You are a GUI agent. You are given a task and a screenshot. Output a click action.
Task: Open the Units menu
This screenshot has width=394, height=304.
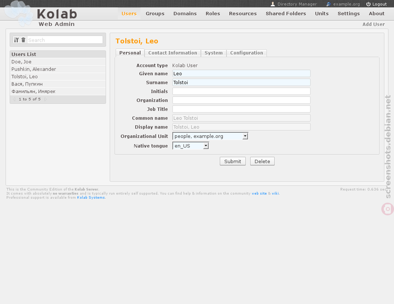pos(322,14)
